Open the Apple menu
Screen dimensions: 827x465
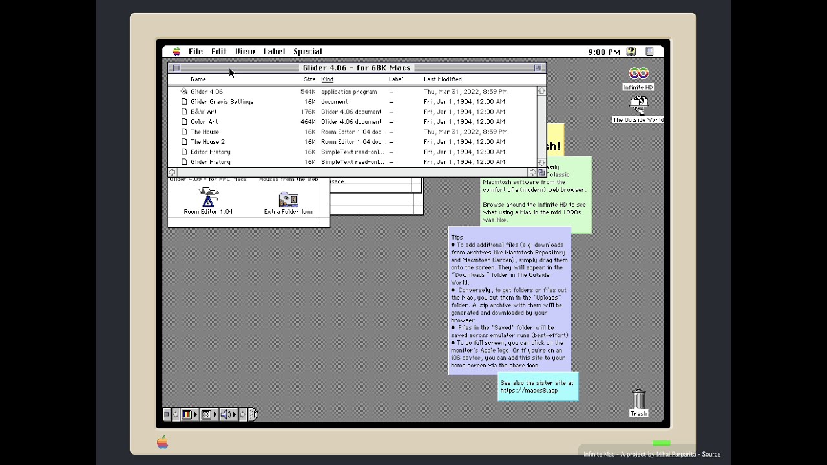(176, 52)
